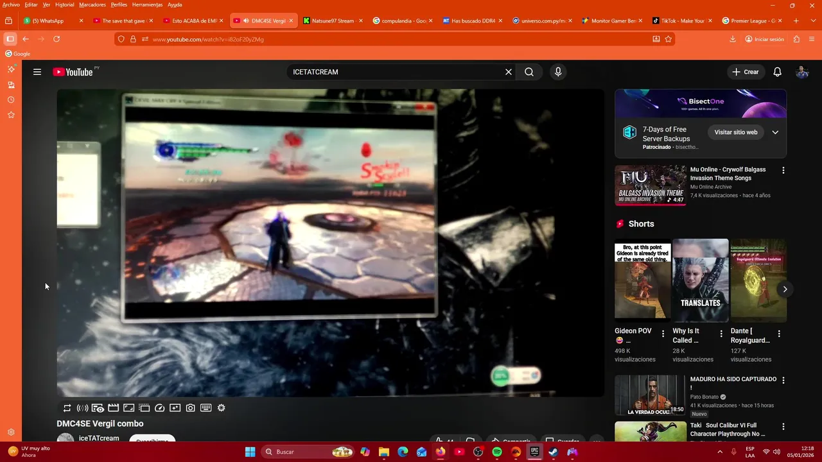Open the account avatar menu
Image resolution: width=822 pixels, height=462 pixels.
coord(802,72)
